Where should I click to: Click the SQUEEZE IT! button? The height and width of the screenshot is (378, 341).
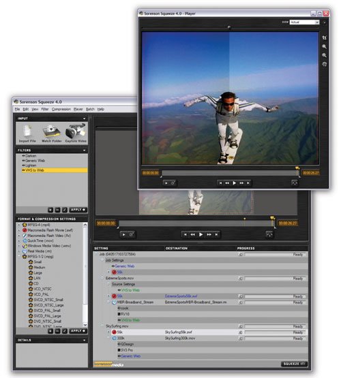pyautogui.click(x=295, y=364)
